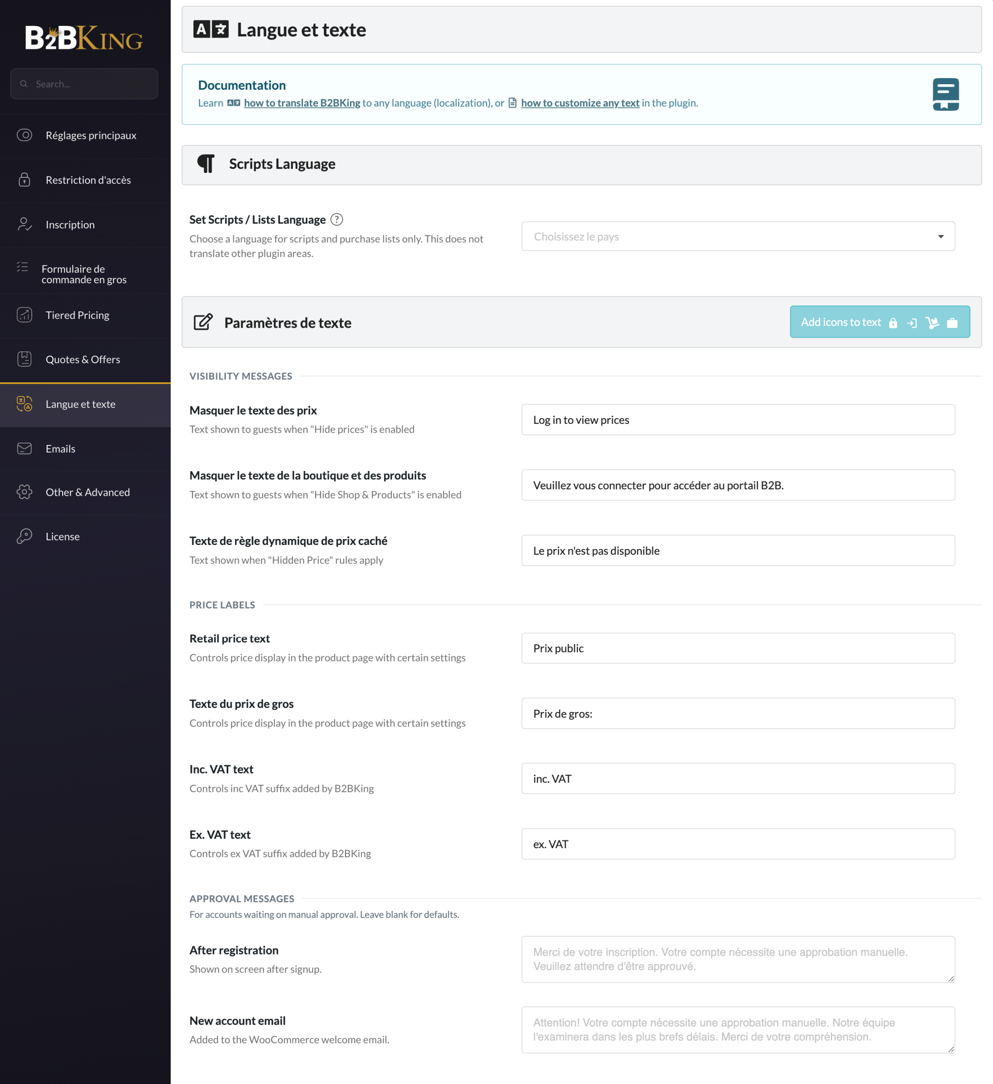Image resolution: width=993 pixels, height=1084 pixels.
Task: Focus the sidebar Search field
Action: [84, 84]
